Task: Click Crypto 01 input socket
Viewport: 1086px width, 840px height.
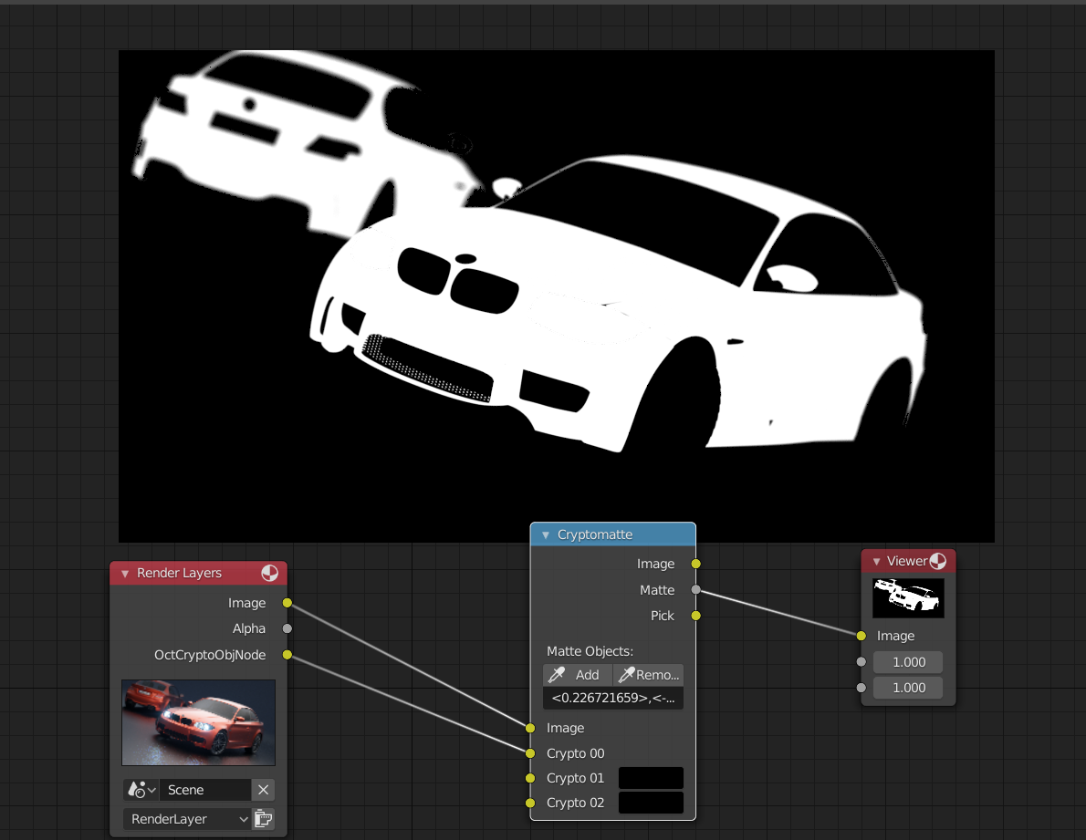Action: [530, 778]
